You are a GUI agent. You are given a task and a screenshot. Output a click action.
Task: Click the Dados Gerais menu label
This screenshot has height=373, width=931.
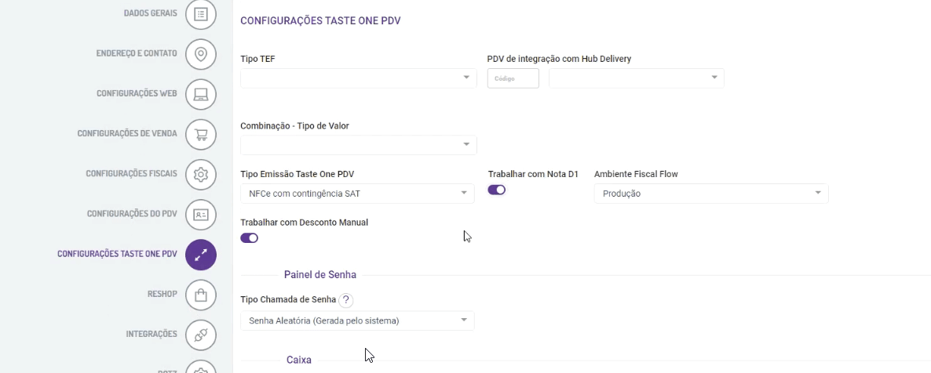pyautogui.click(x=150, y=13)
